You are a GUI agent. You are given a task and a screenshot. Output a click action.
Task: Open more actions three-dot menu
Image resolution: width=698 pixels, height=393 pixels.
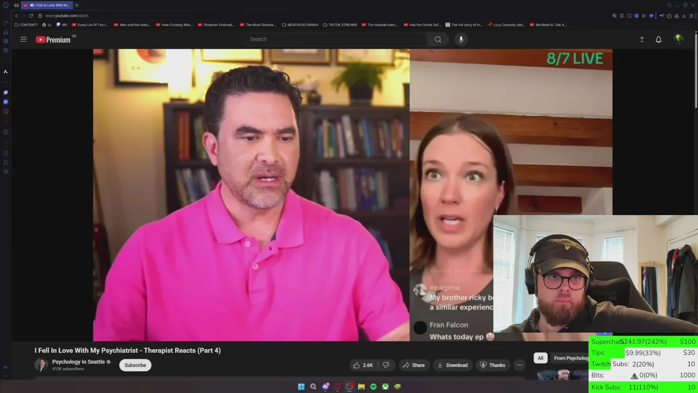(520, 365)
